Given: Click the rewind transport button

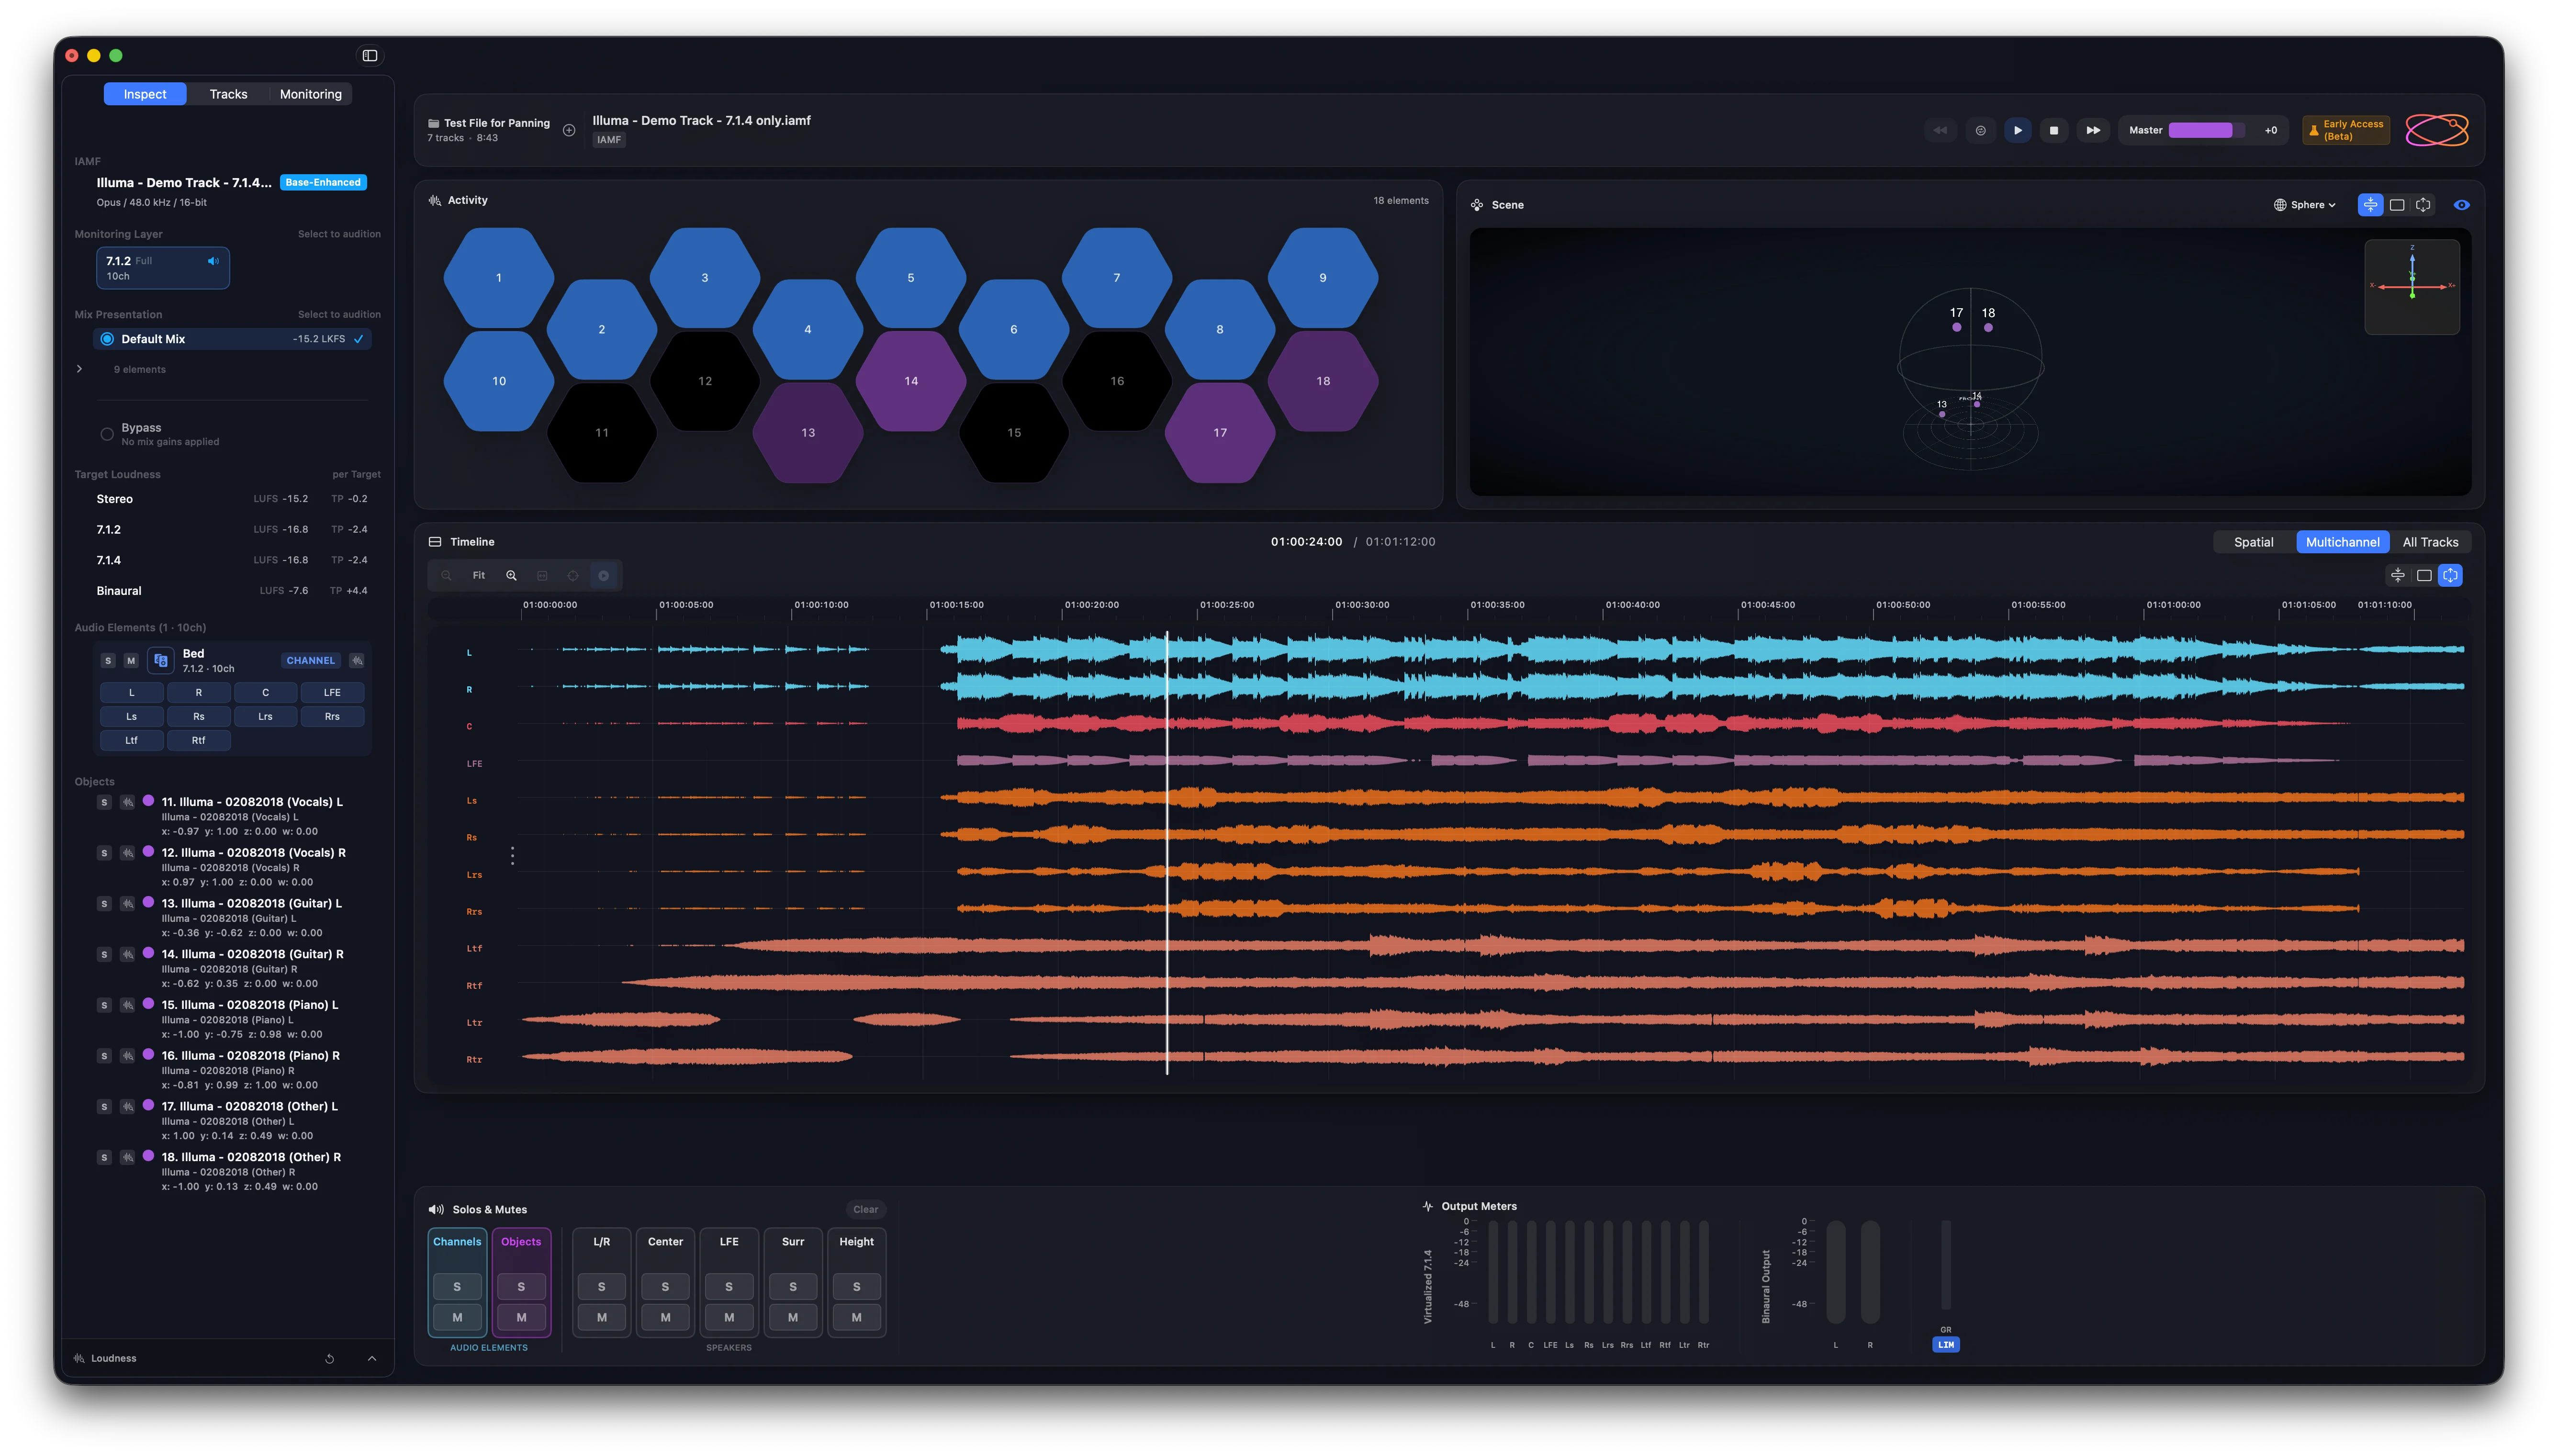Looking at the screenshot, I should tap(1940, 130).
